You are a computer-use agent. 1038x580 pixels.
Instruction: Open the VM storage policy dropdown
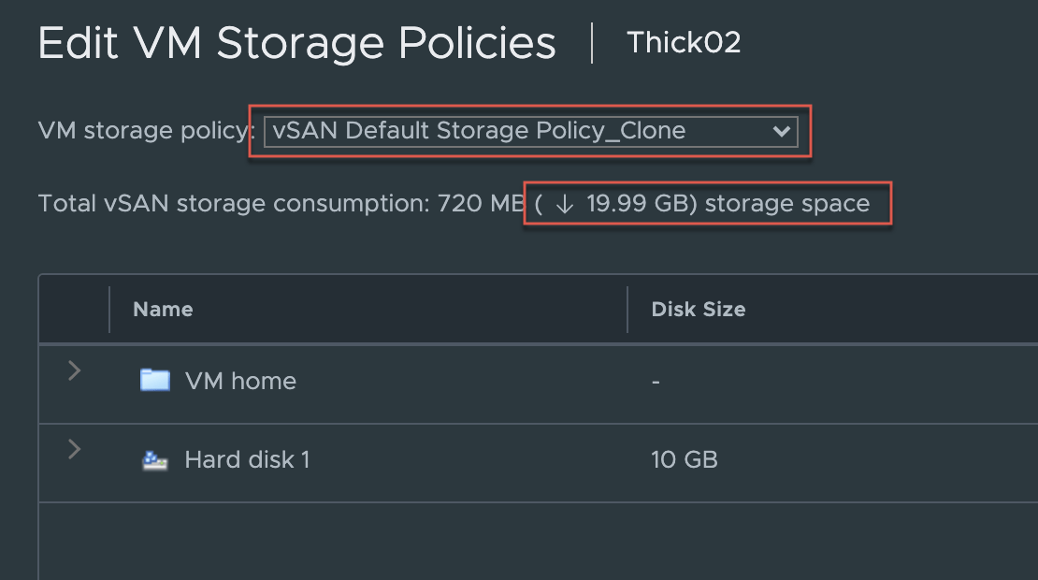click(530, 132)
